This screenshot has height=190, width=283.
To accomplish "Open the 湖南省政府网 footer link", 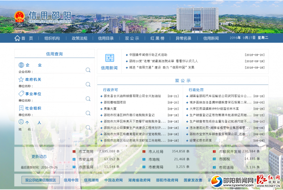I will 139,180.
